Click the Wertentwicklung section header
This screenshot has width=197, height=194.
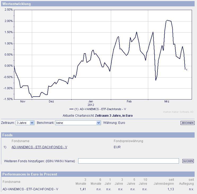click(98, 4)
